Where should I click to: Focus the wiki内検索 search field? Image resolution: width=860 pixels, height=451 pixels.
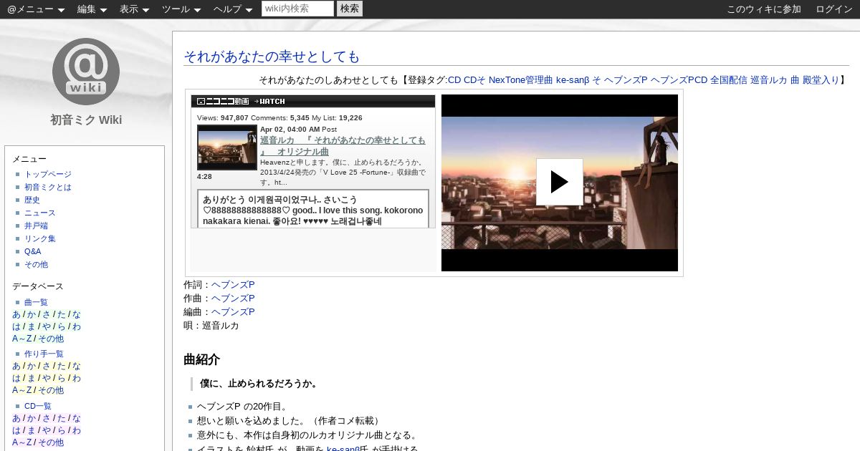pyautogui.click(x=297, y=9)
